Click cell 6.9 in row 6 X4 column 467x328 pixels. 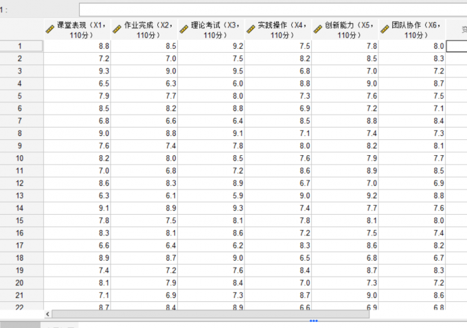[x=278, y=108]
